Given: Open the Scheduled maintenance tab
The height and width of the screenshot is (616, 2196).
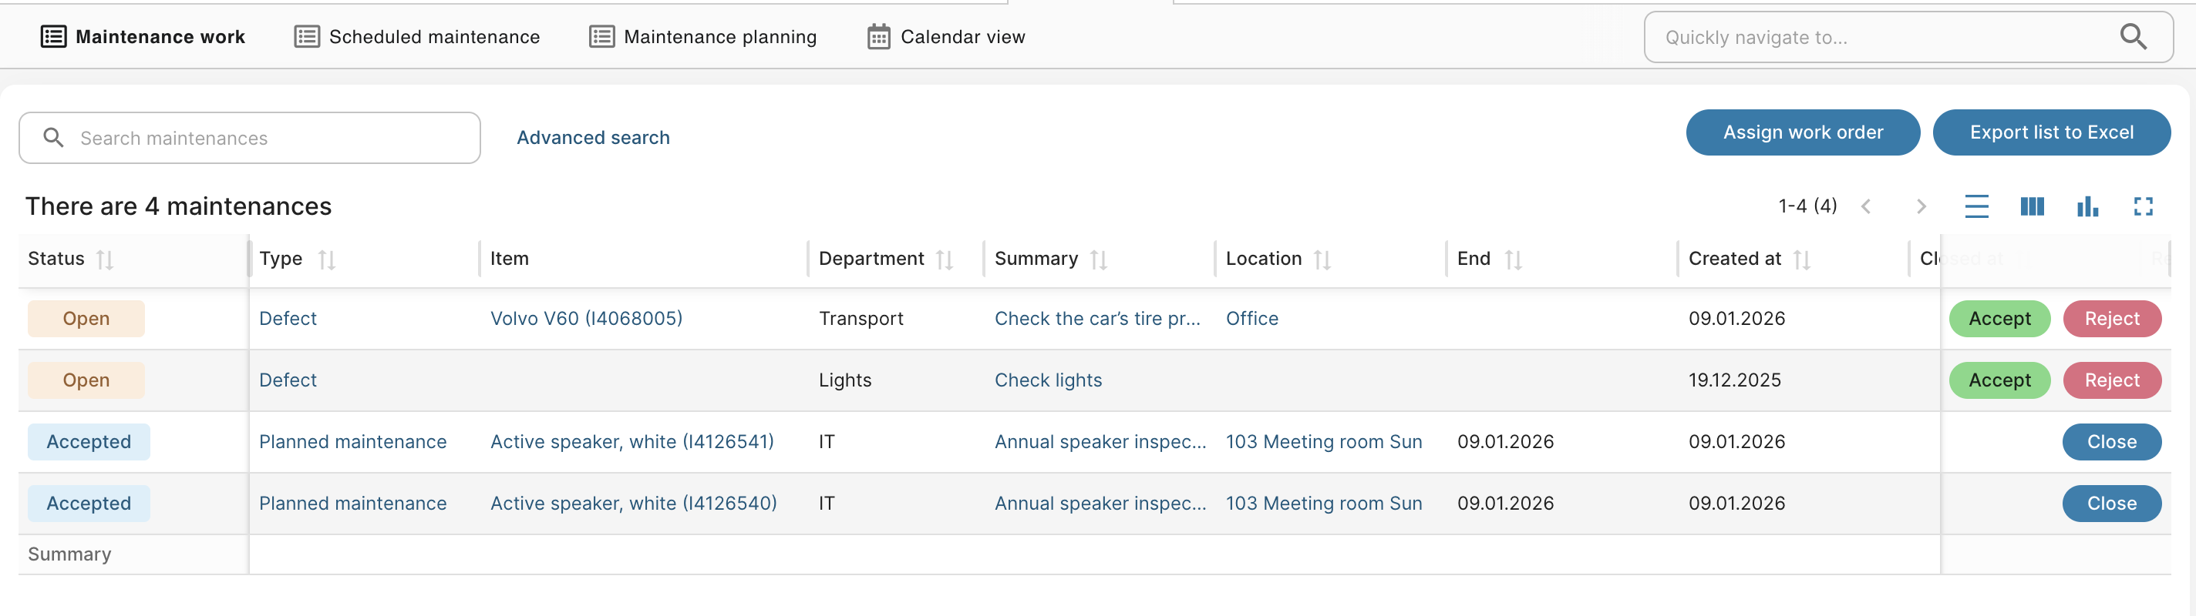Looking at the screenshot, I should click(417, 37).
